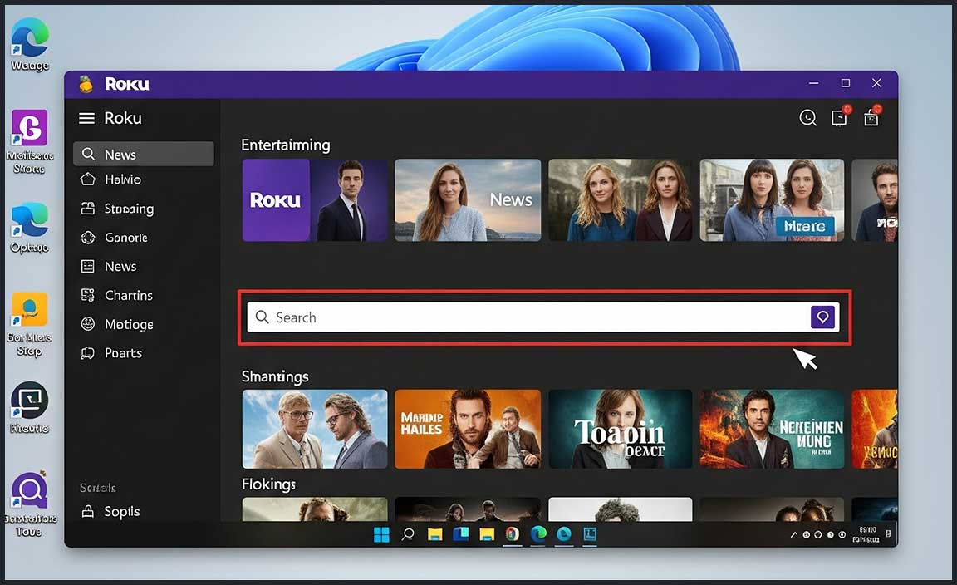Click the Entertaiming section heading
Image resolution: width=957 pixels, height=585 pixels.
point(286,145)
